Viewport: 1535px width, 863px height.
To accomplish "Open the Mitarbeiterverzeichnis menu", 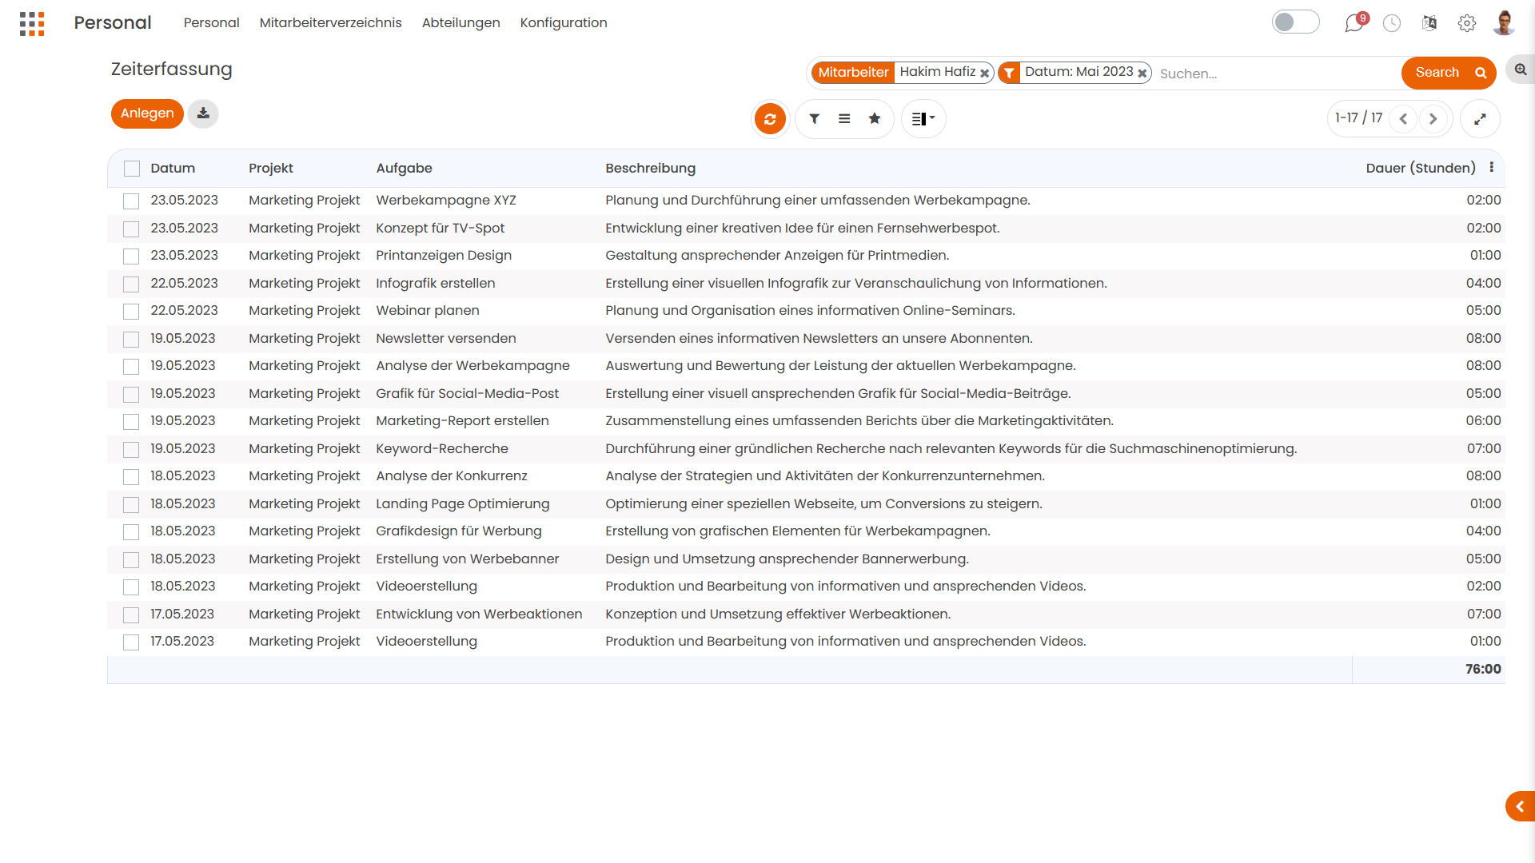I will point(330,23).
